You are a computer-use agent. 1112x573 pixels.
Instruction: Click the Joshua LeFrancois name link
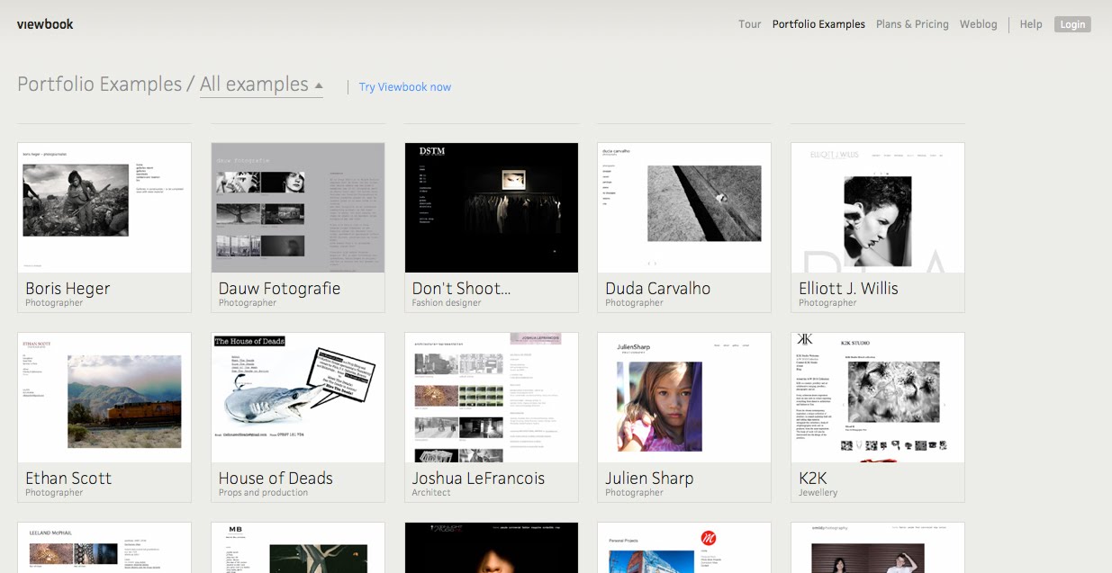(x=478, y=478)
